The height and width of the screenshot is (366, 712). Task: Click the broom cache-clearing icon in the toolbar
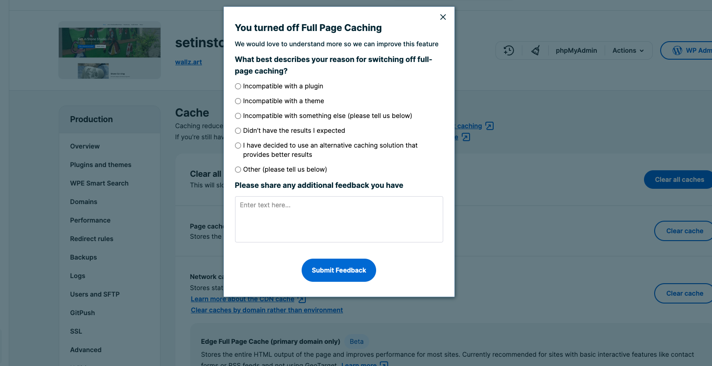tap(536, 50)
